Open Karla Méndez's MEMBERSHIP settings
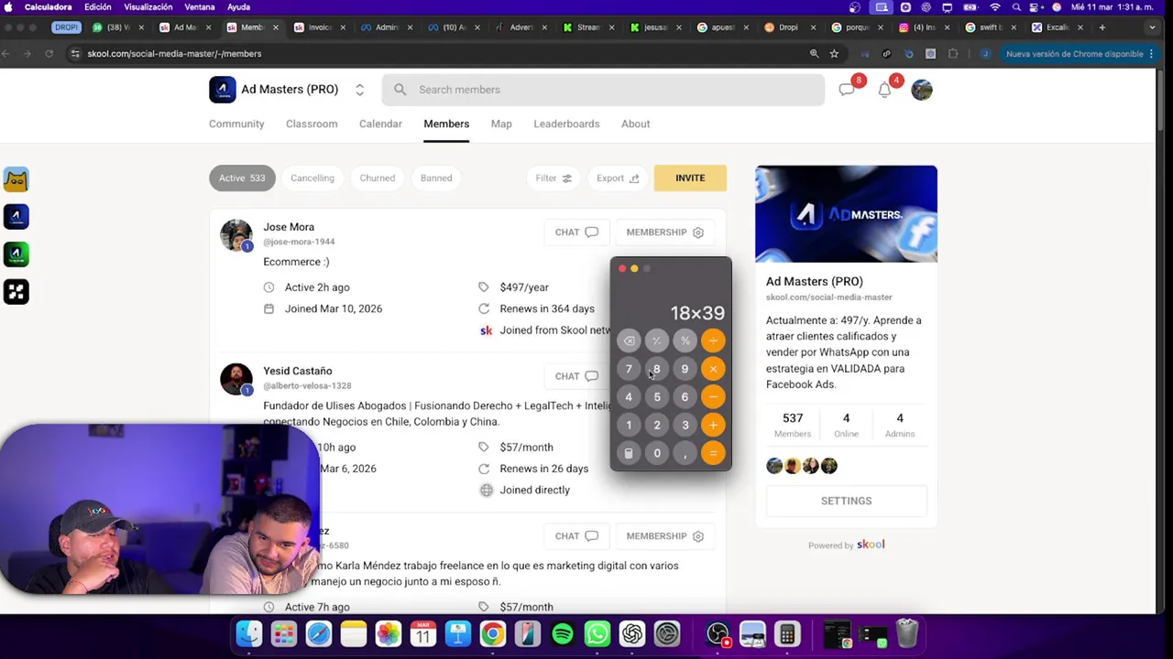 (x=664, y=536)
